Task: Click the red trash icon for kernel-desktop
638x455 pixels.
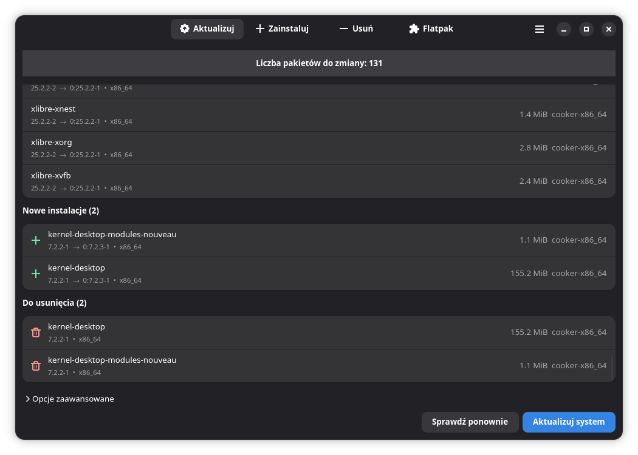Action: pyautogui.click(x=36, y=332)
